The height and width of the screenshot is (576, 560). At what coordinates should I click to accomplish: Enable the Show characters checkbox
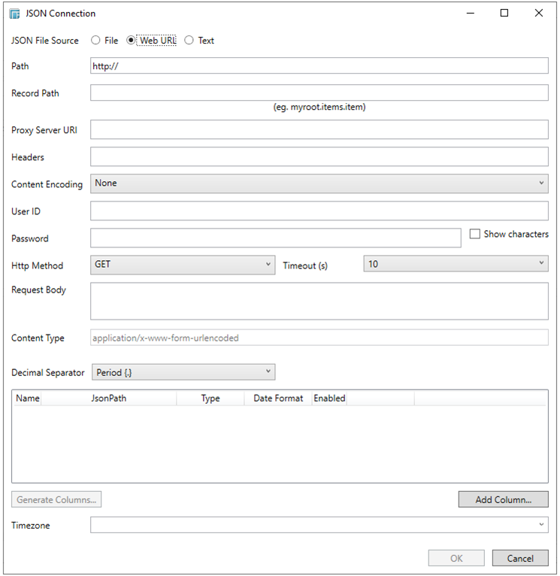point(475,235)
